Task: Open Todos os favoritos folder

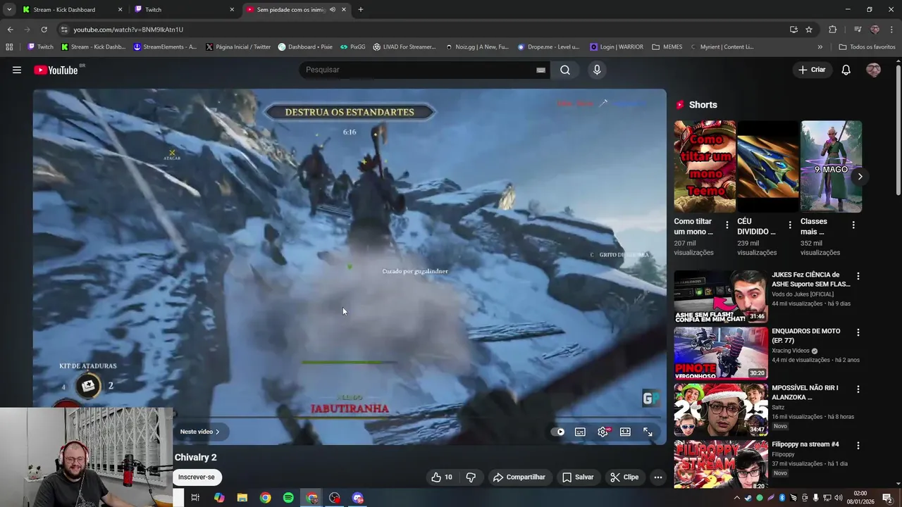Action: point(867,47)
